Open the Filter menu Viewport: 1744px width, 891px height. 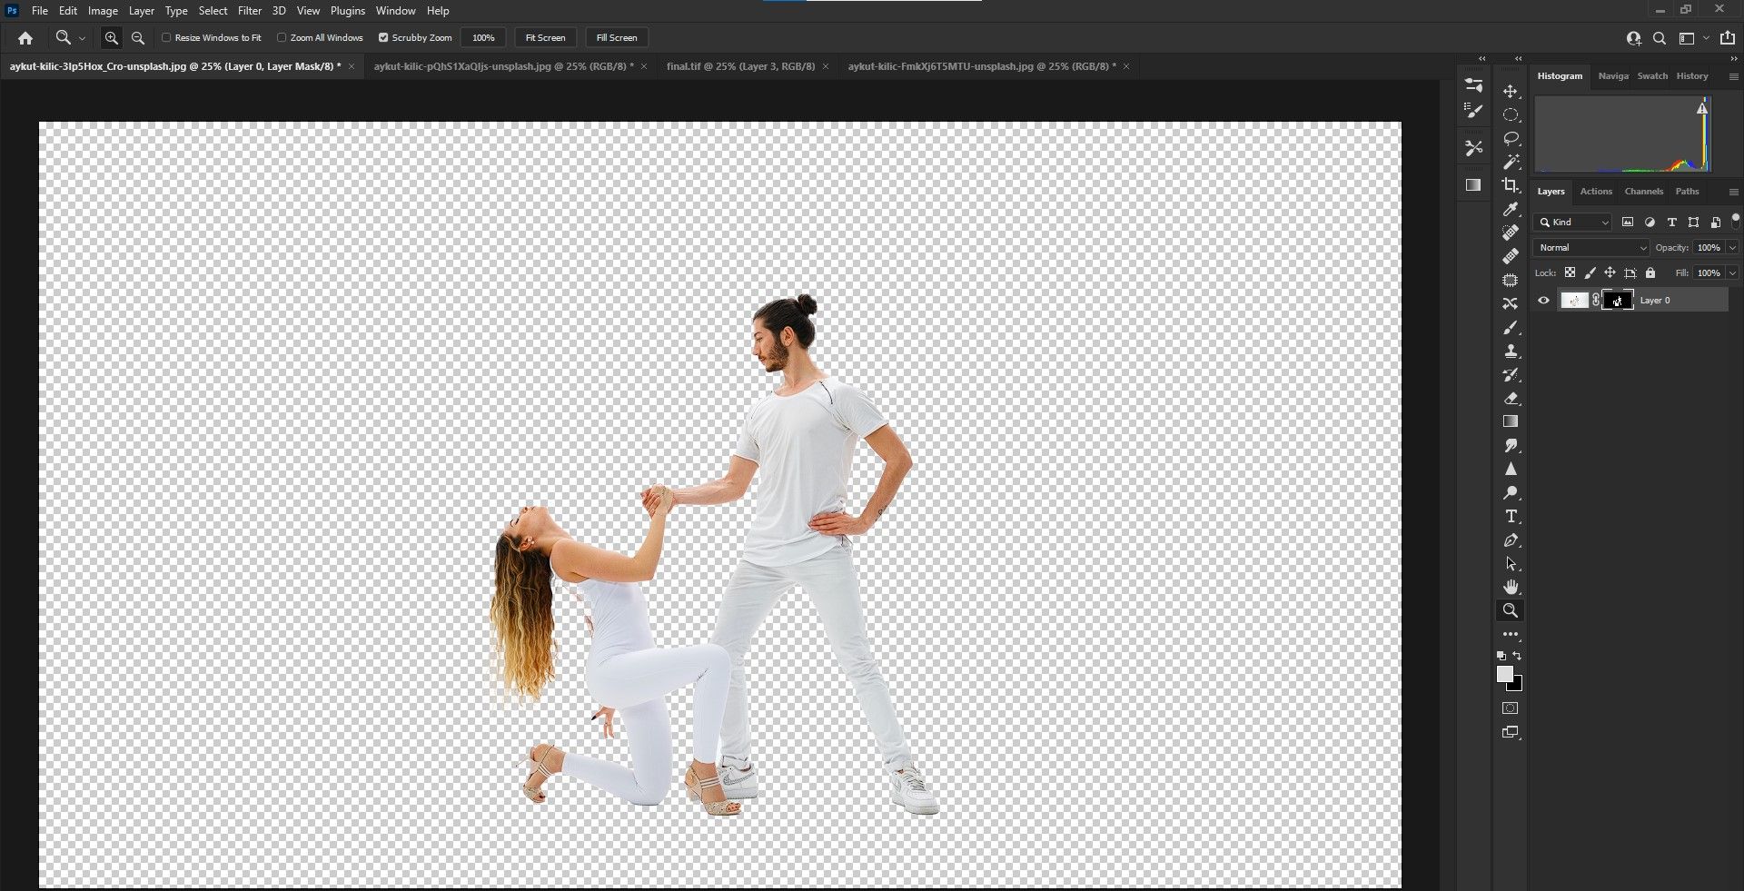coord(249,11)
